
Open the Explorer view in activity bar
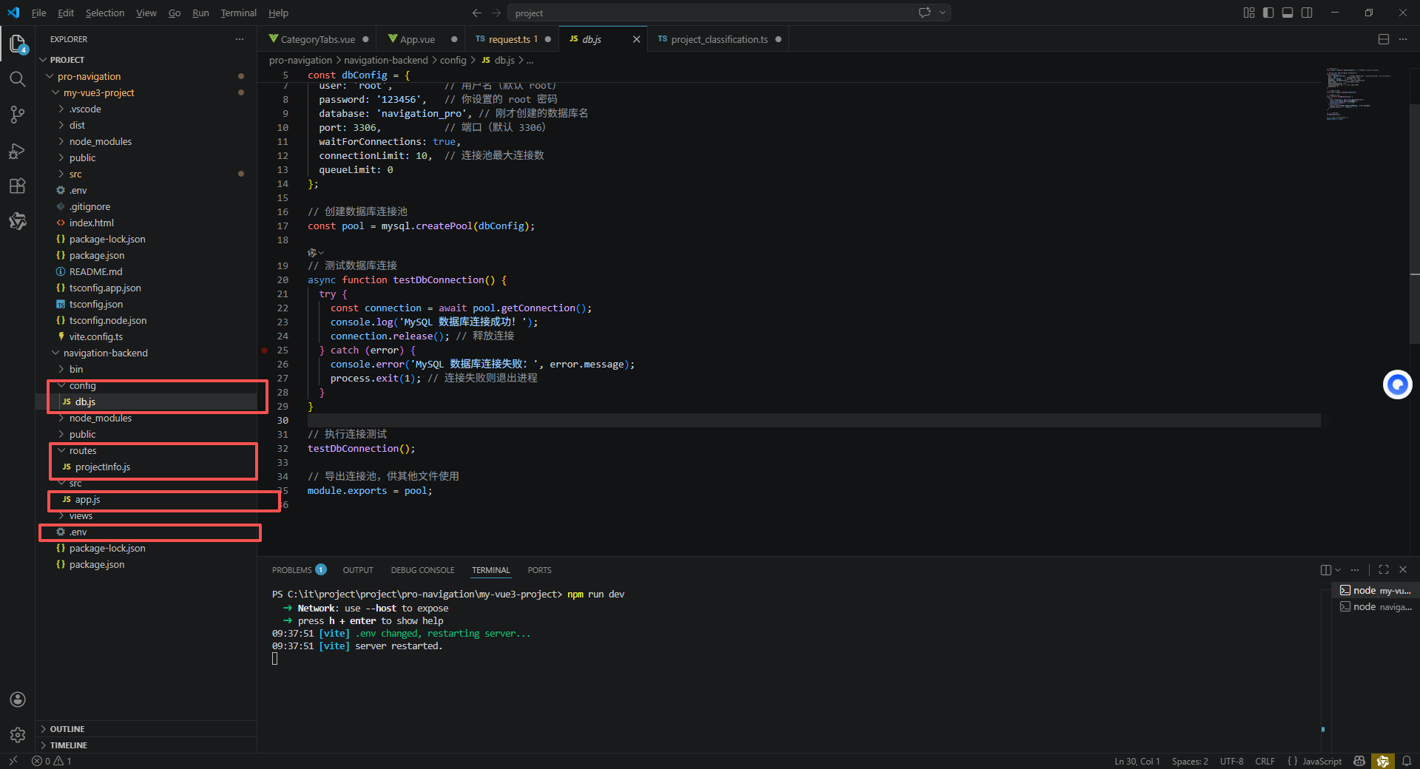[18, 44]
